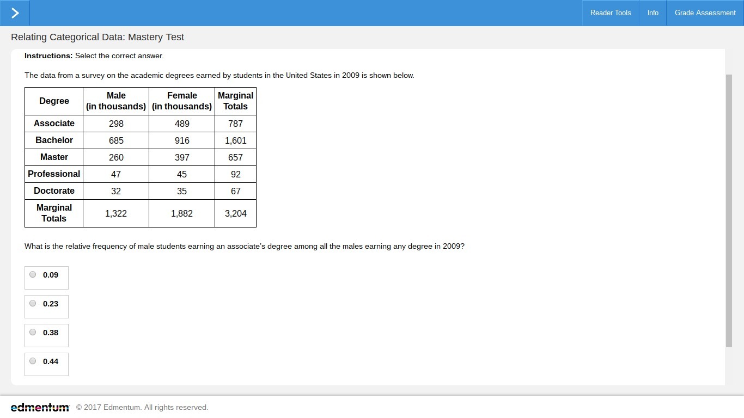This screenshot has width=744, height=418.
Task: Click the Degree column header
Action: coord(54,101)
